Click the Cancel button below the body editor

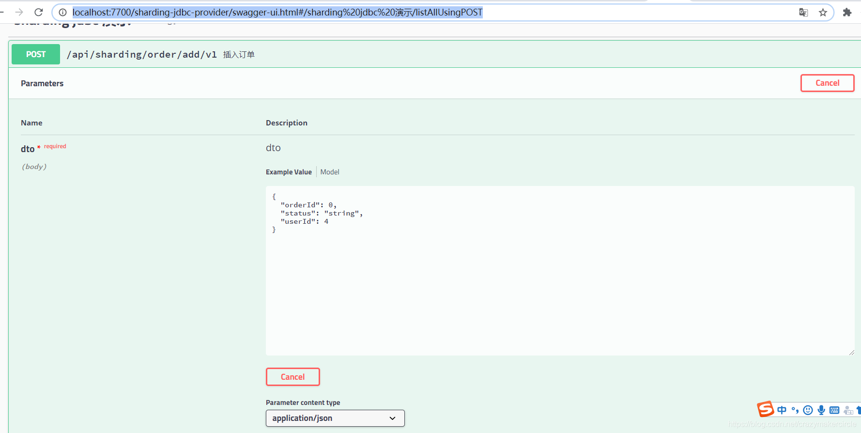pyautogui.click(x=292, y=377)
